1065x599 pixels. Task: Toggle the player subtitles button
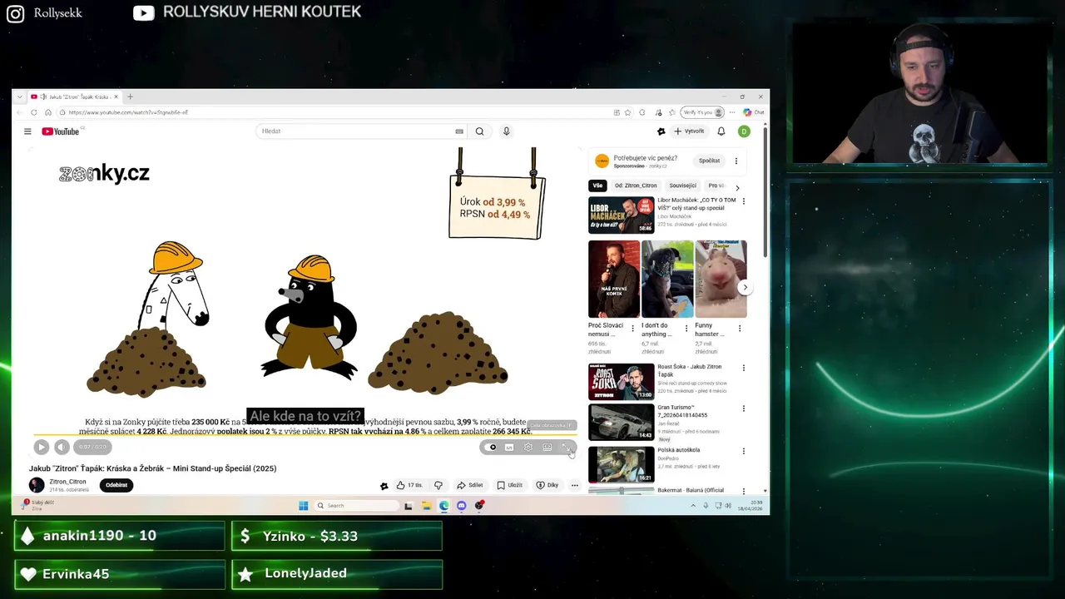tap(509, 447)
